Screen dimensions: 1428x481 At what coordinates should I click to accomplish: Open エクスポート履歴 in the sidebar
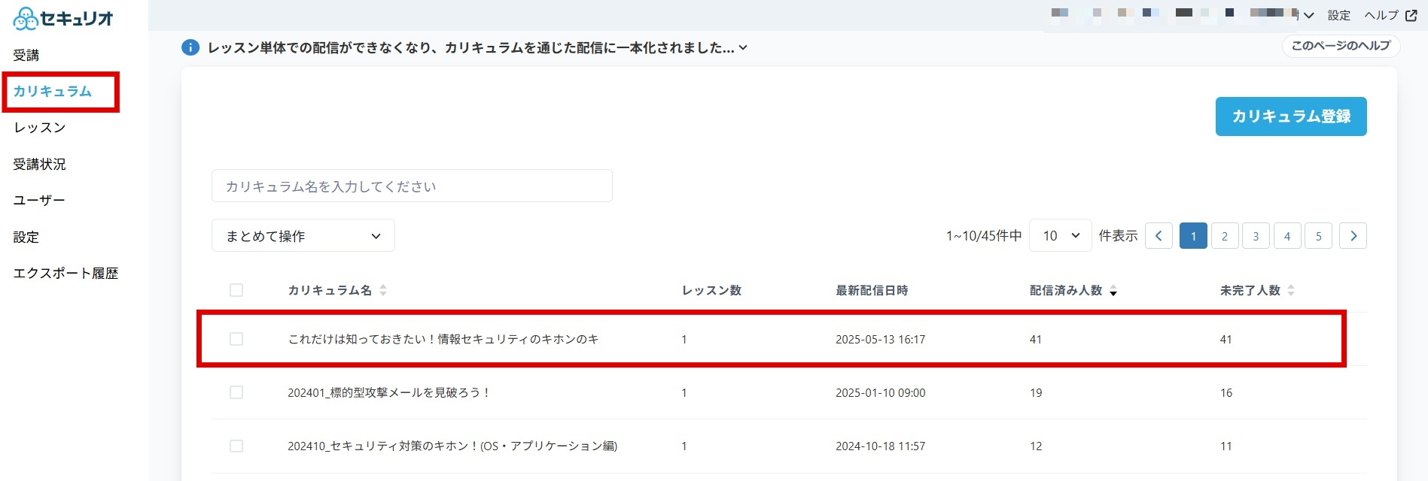tap(66, 273)
